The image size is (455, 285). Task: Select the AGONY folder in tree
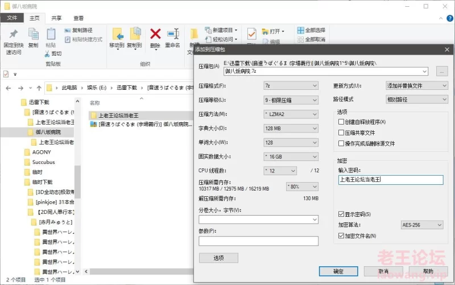(x=42, y=152)
